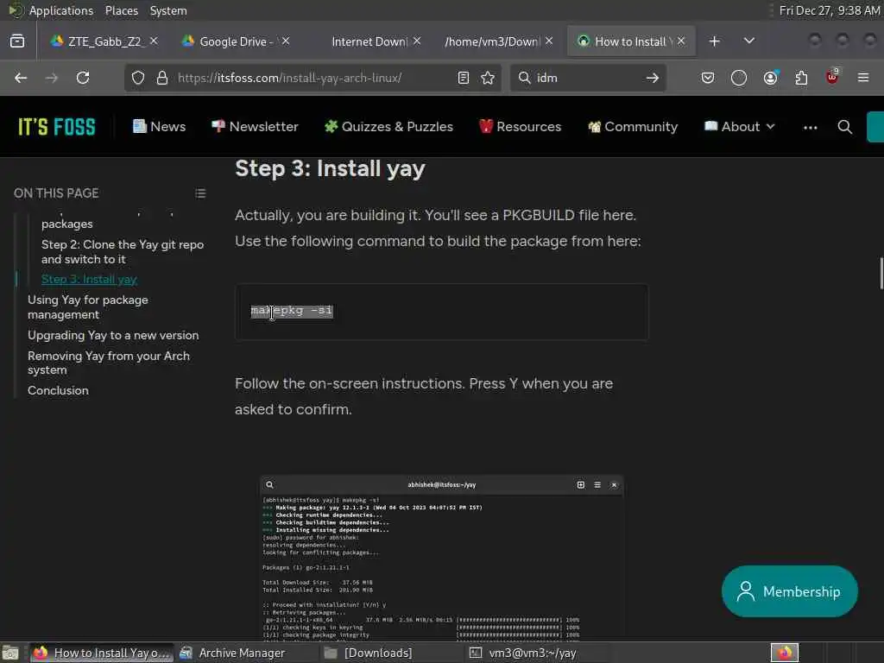Click the show desktop icon in taskbar

click(x=10, y=653)
